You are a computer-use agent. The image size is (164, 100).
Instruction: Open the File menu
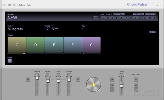point(4,5)
